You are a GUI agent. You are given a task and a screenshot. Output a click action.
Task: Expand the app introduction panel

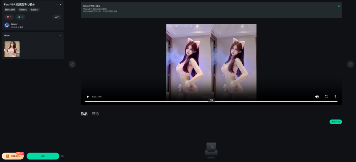pos(339,6)
